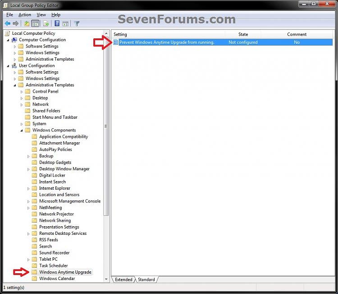
Task: Expand the Remote Desktop Services folder
Action: [x=28, y=234]
